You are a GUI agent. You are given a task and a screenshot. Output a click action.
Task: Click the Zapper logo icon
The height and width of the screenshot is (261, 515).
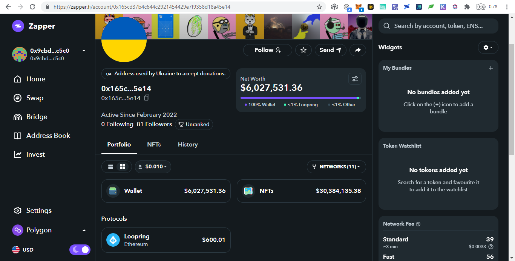pos(18,26)
